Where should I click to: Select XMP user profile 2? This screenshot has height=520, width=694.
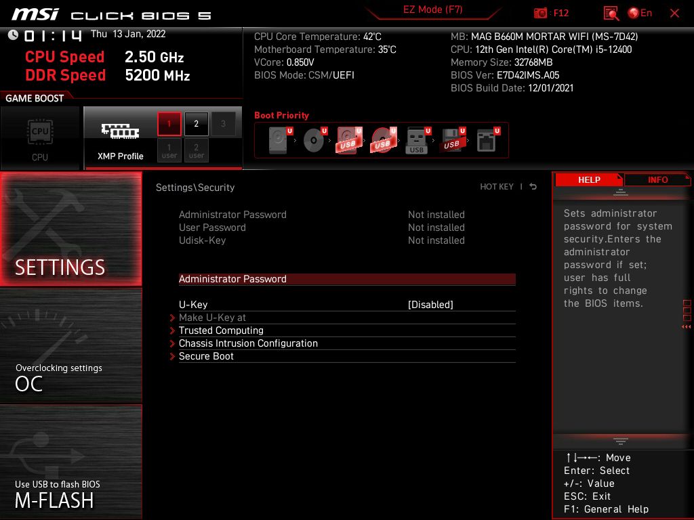[196, 150]
